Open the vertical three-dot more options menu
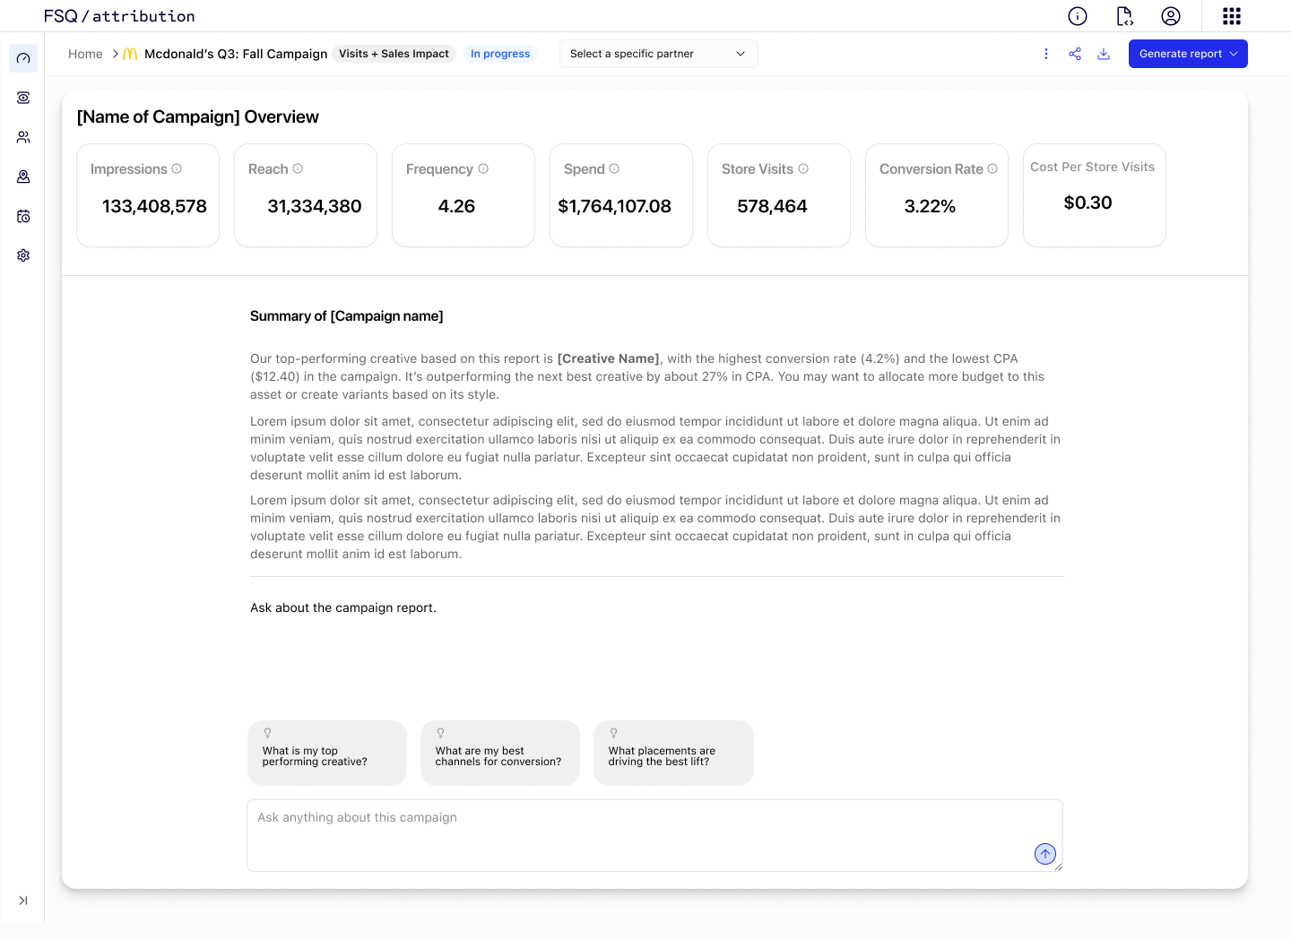The image size is (1291, 939). [x=1046, y=54]
